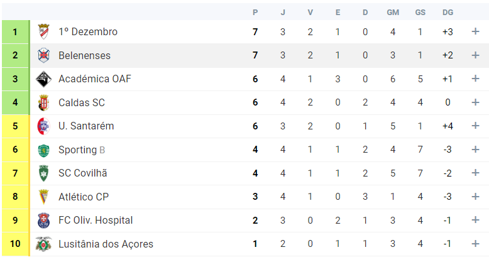Click the P points column header
489x262 pixels.
[x=255, y=13]
